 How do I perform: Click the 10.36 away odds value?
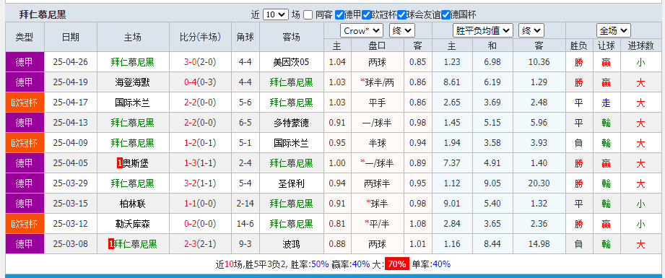point(539,62)
